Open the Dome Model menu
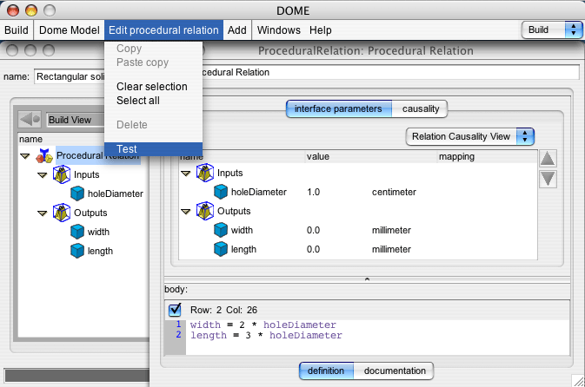Screen dimensions: 585x387 (69, 30)
